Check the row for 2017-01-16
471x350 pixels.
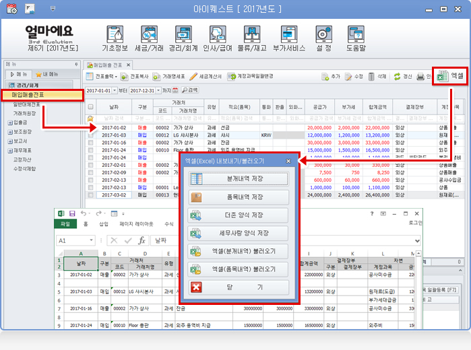90,143
